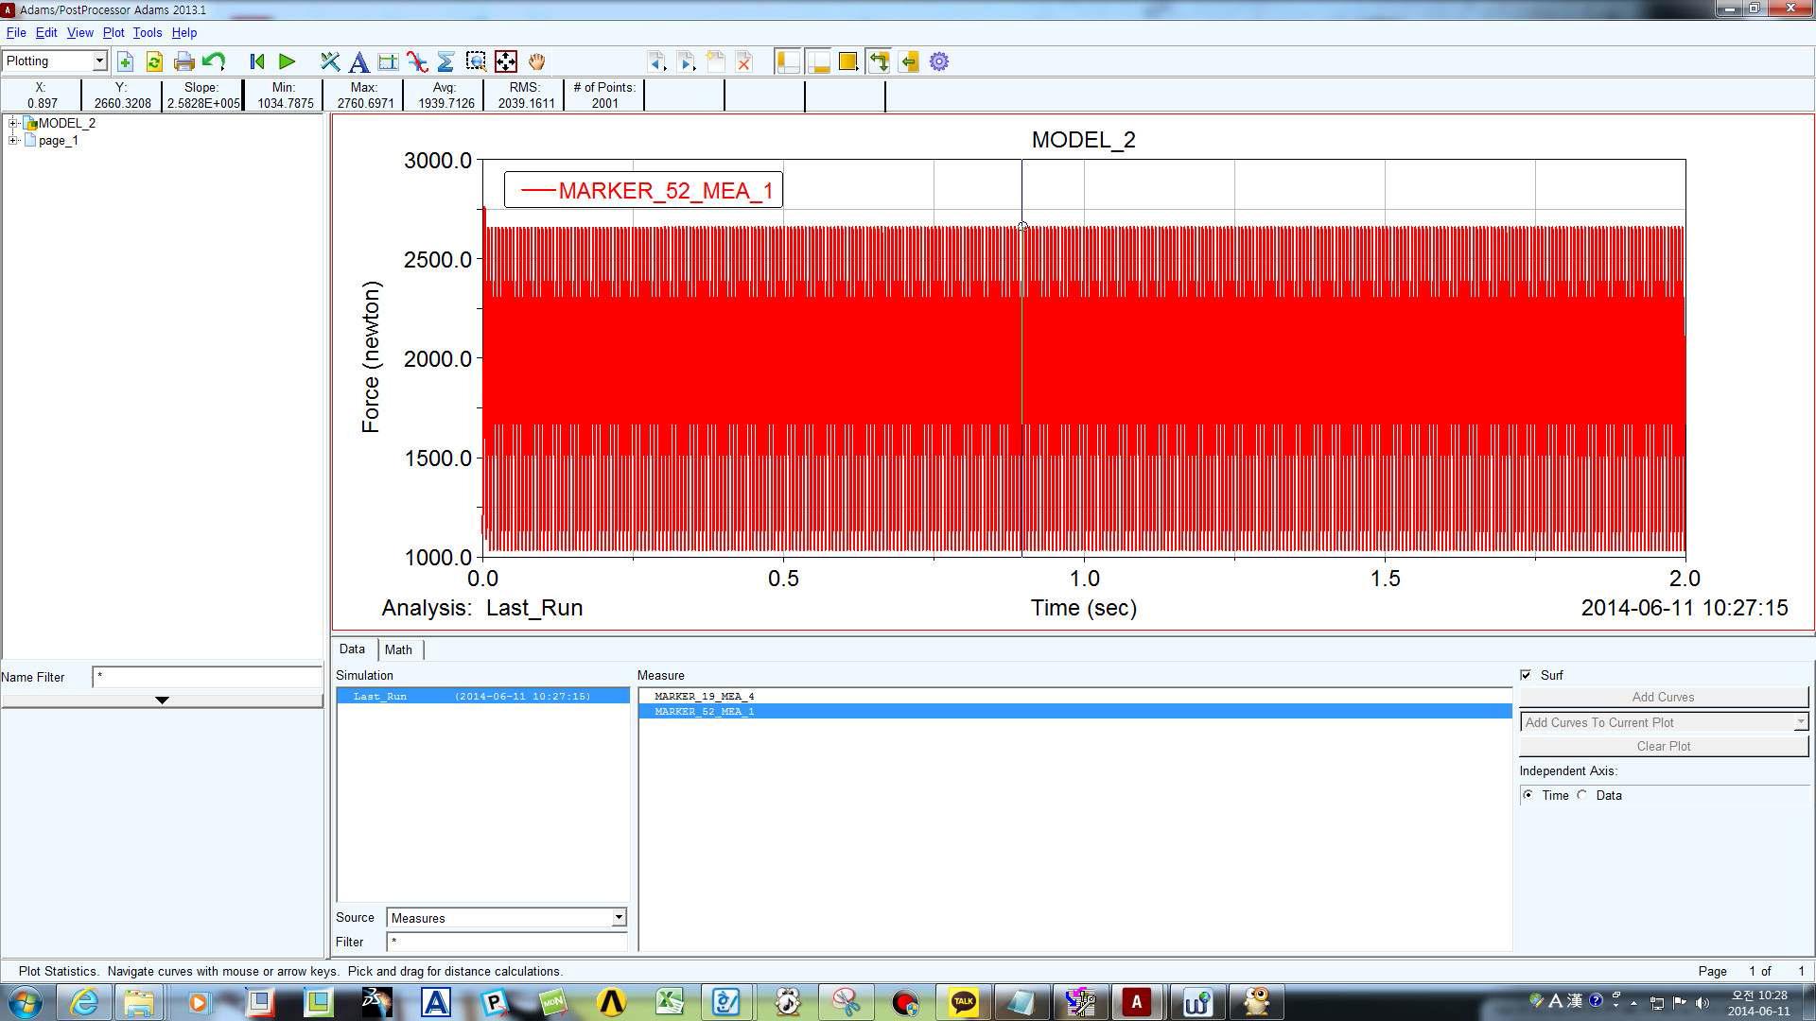Open the Edit menu
The image size is (1816, 1021).
46,32
